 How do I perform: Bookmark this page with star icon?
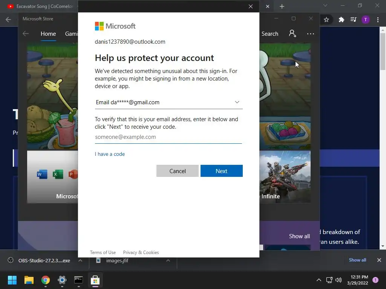(326, 20)
